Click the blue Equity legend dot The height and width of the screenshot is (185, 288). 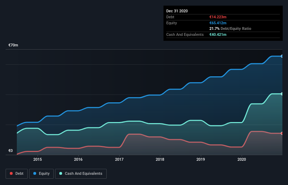[35, 173]
